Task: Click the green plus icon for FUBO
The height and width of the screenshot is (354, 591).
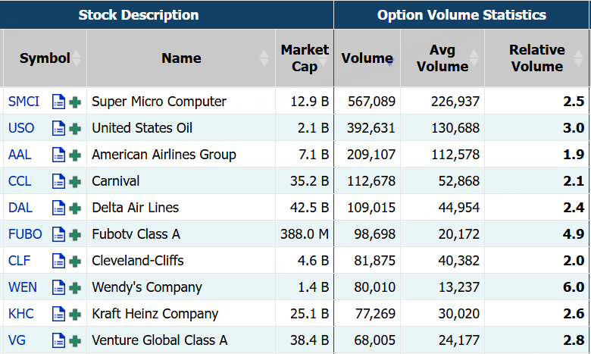Action: point(75,235)
